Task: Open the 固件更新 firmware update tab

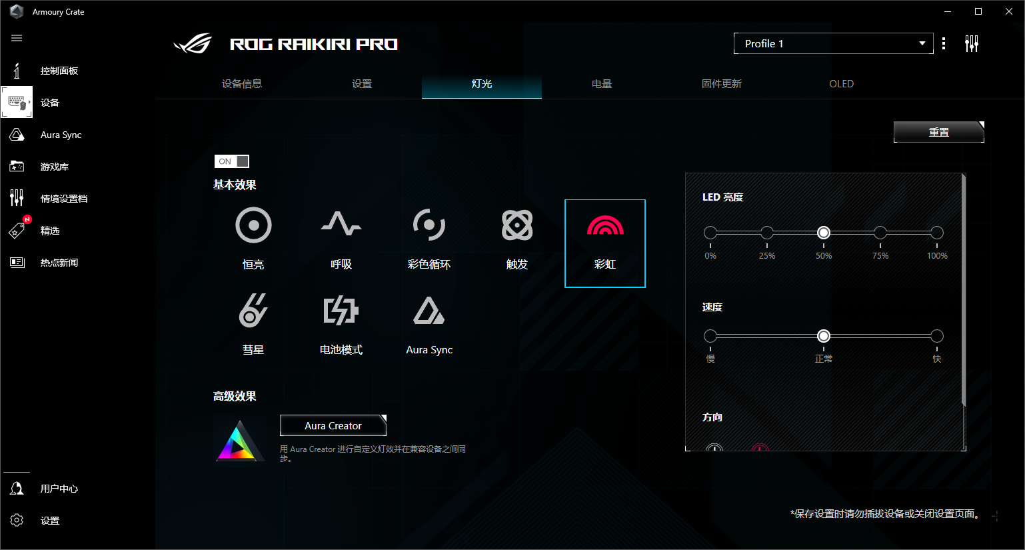Action: [x=721, y=84]
